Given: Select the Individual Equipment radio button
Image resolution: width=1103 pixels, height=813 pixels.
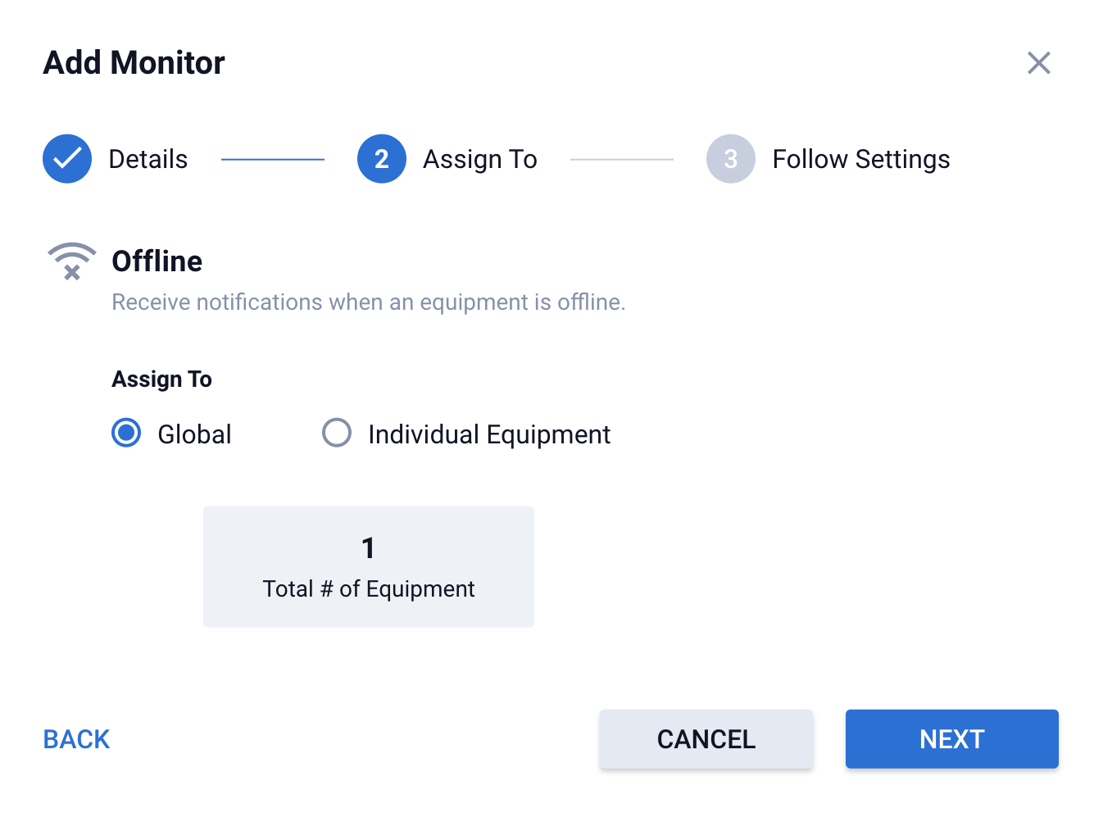Looking at the screenshot, I should (x=336, y=433).
